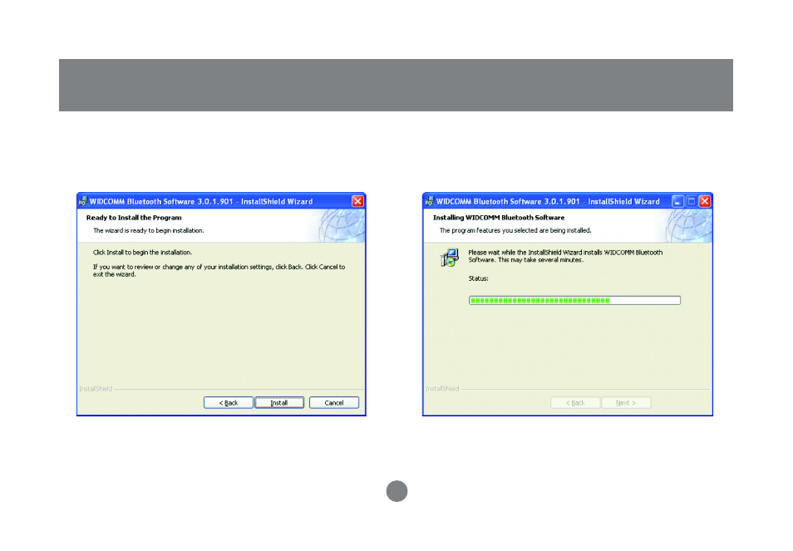This screenshot has height=551, width=793.
Task: Cancel the Ready to Install wizard
Action: (334, 402)
